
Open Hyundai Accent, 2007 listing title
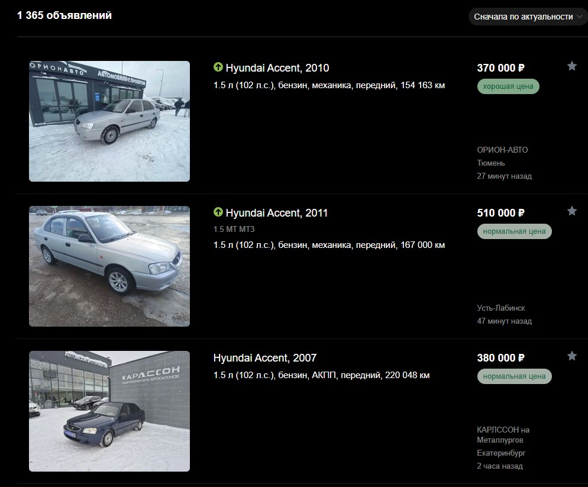point(265,358)
